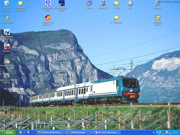This screenshot has width=180, height=135.
Task: Expand the MSN Messenger group arrow
Action: (x=92, y=133)
